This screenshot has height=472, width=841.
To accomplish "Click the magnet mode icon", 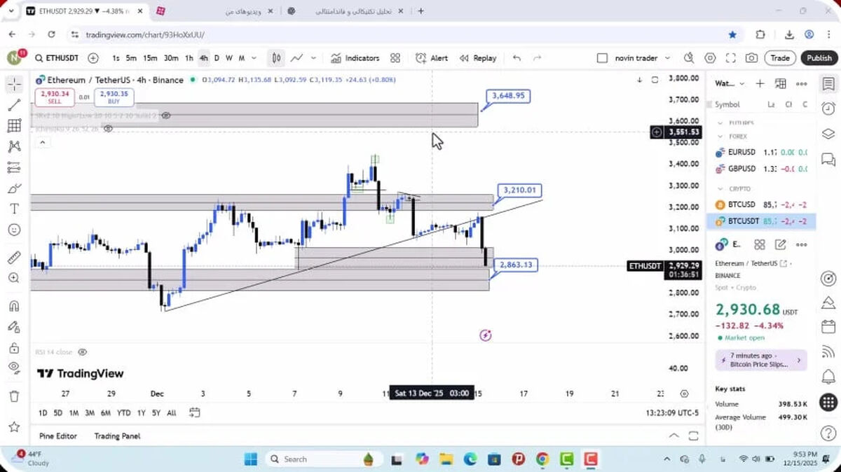I will (13, 306).
